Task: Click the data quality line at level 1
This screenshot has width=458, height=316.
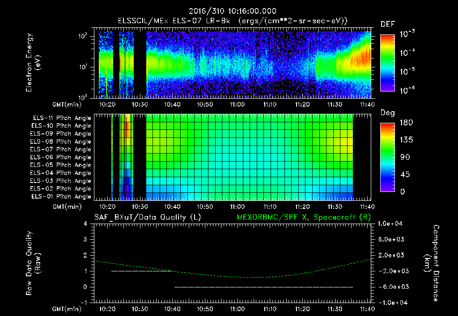Action: click(142, 271)
